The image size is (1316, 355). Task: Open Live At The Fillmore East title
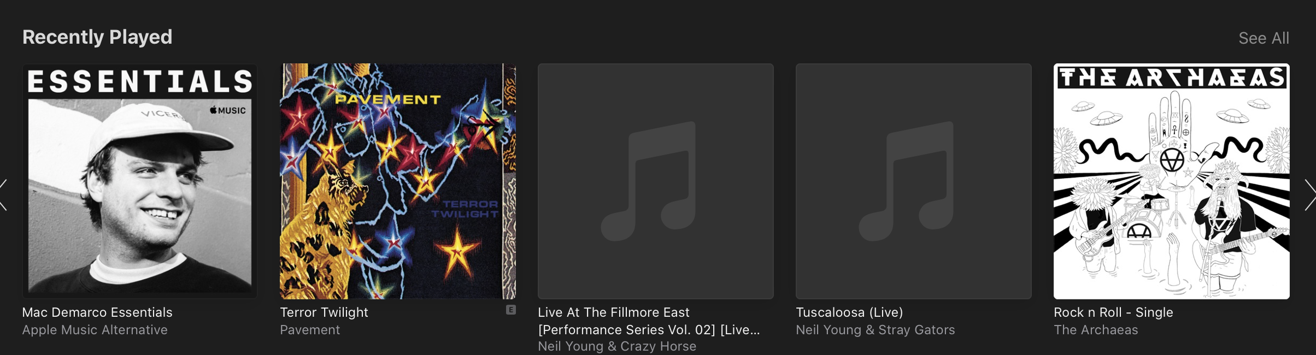649,321
